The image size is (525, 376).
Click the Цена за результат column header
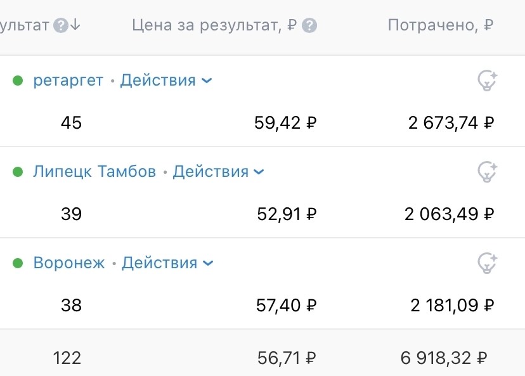tap(214, 25)
